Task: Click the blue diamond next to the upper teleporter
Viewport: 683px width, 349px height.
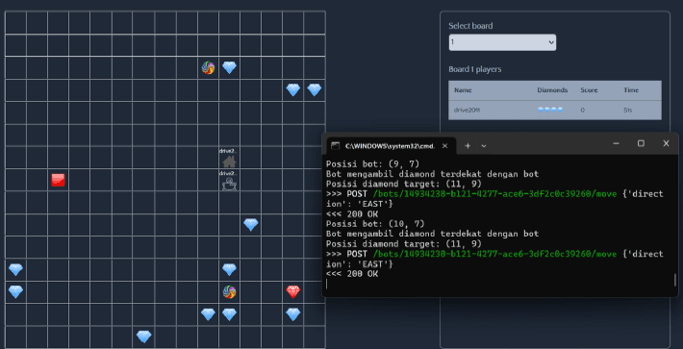Action: pyautogui.click(x=230, y=67)
